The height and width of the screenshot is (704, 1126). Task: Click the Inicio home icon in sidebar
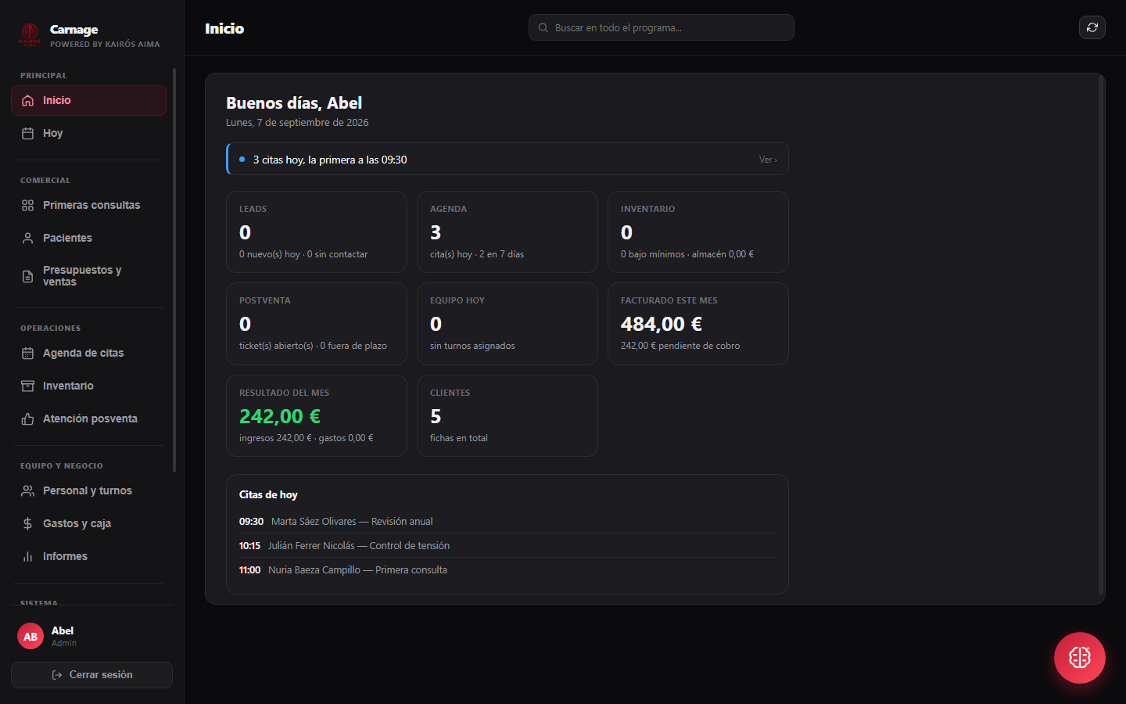click(x=28, y=101)
